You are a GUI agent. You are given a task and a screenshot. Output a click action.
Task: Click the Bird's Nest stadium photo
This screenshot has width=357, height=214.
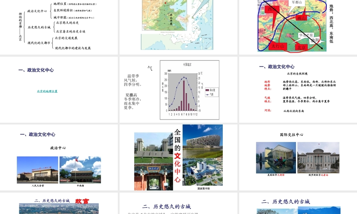pyautogui.click(x=203, y=141)
